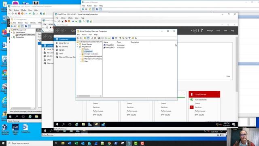
Task: Click Forward arrow in AD Users and Computers toolbar
Action: [x=81, y=38]
